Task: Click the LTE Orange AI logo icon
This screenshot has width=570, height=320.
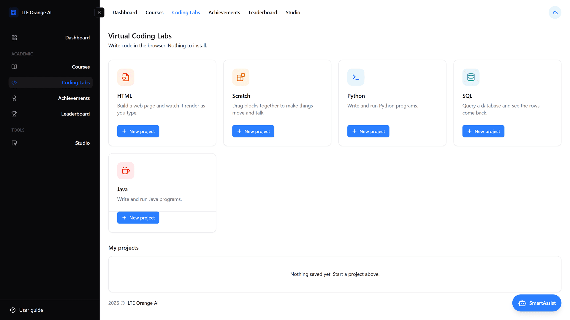Action: point(13,12)
